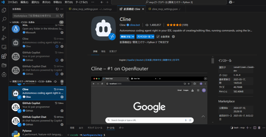Viewport: 266px width, 137px height.
Task: Refresh the extensions list
Action: [57, 9]
